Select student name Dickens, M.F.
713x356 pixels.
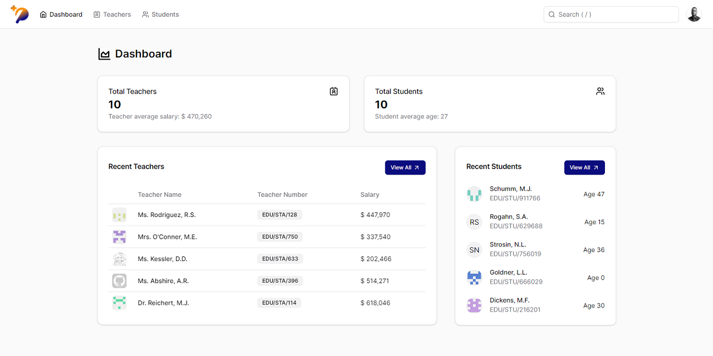pos(510,300)
